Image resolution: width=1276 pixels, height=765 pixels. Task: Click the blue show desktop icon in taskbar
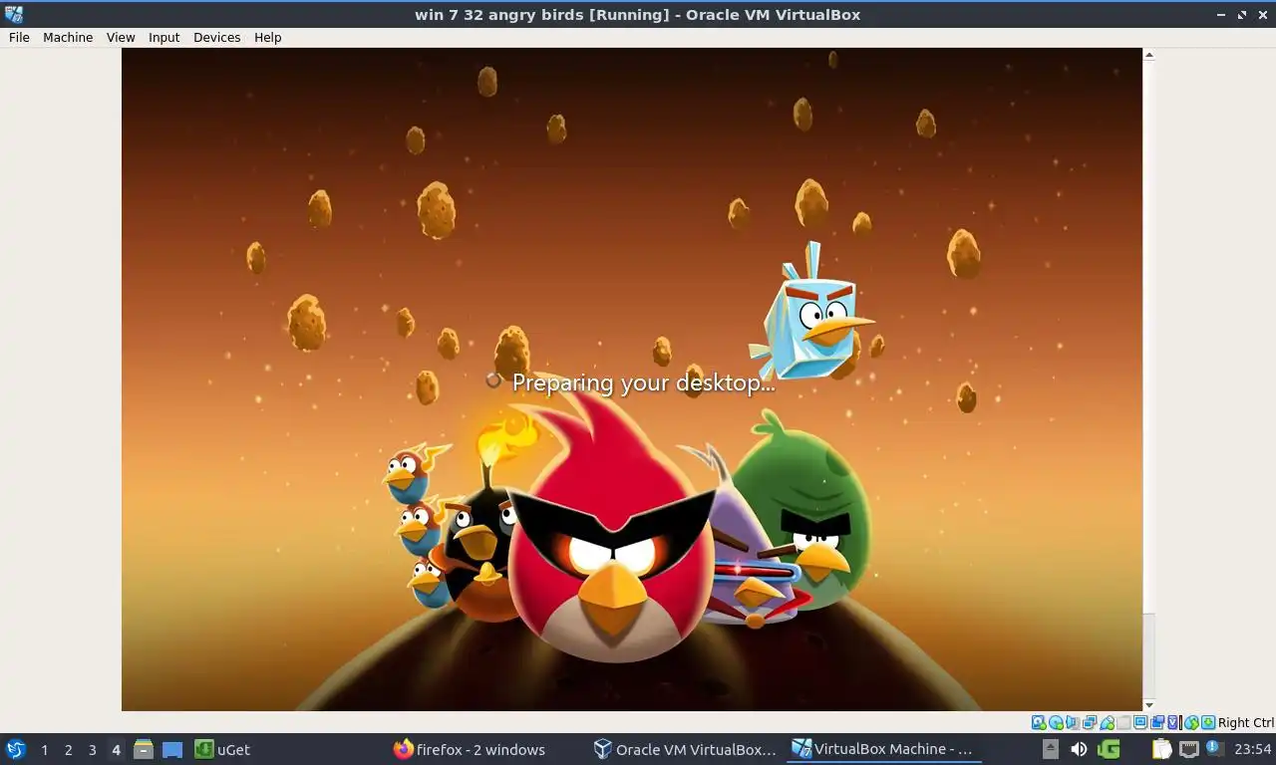coord(172,749)
